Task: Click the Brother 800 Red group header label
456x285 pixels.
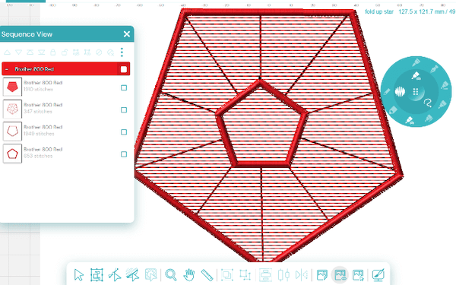Action: [x=34, y=69]
